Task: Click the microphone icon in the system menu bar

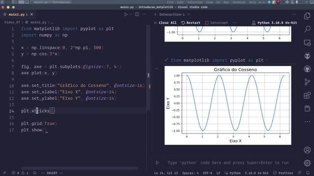Action: point(297,2)
